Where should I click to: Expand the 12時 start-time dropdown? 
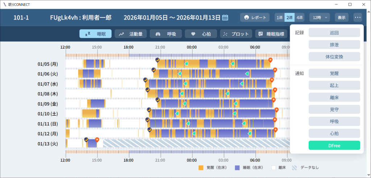(319, 17)
